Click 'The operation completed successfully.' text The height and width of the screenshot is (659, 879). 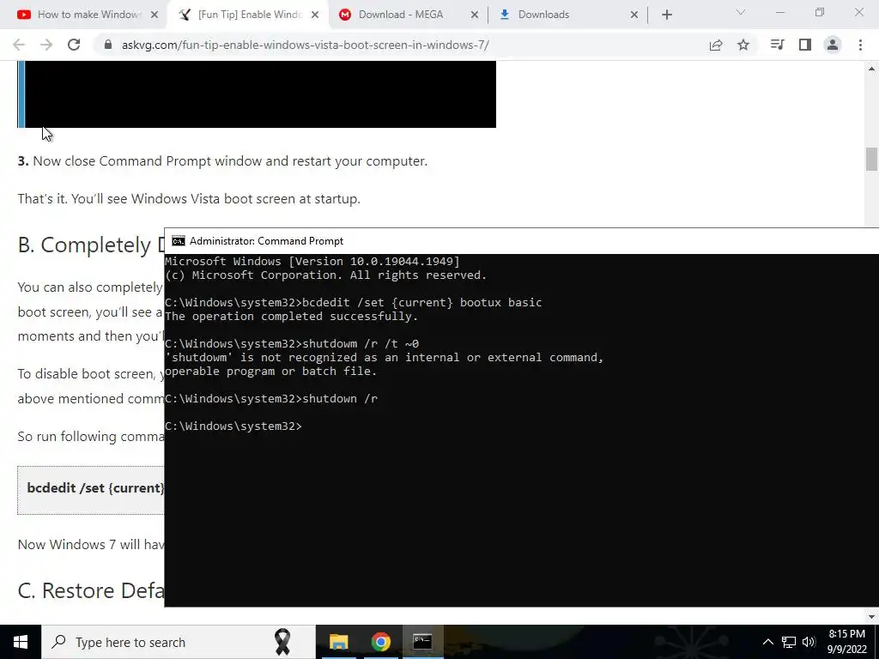point(292,316)
